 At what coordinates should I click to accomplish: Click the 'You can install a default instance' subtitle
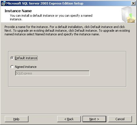click(x=51, y=17)
